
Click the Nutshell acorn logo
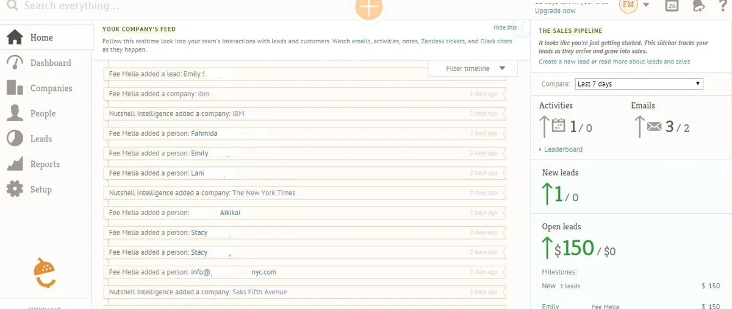pos(45,273)
